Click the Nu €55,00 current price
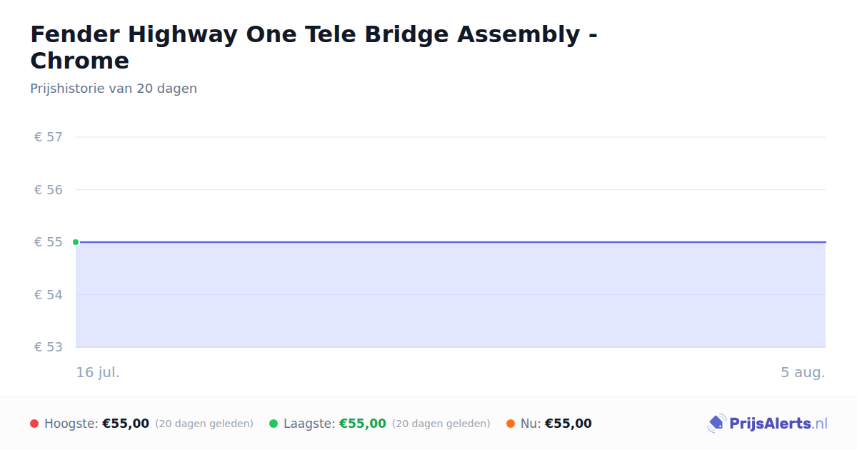The width and height of the screenshot is (857, 450). pos(568,424)
